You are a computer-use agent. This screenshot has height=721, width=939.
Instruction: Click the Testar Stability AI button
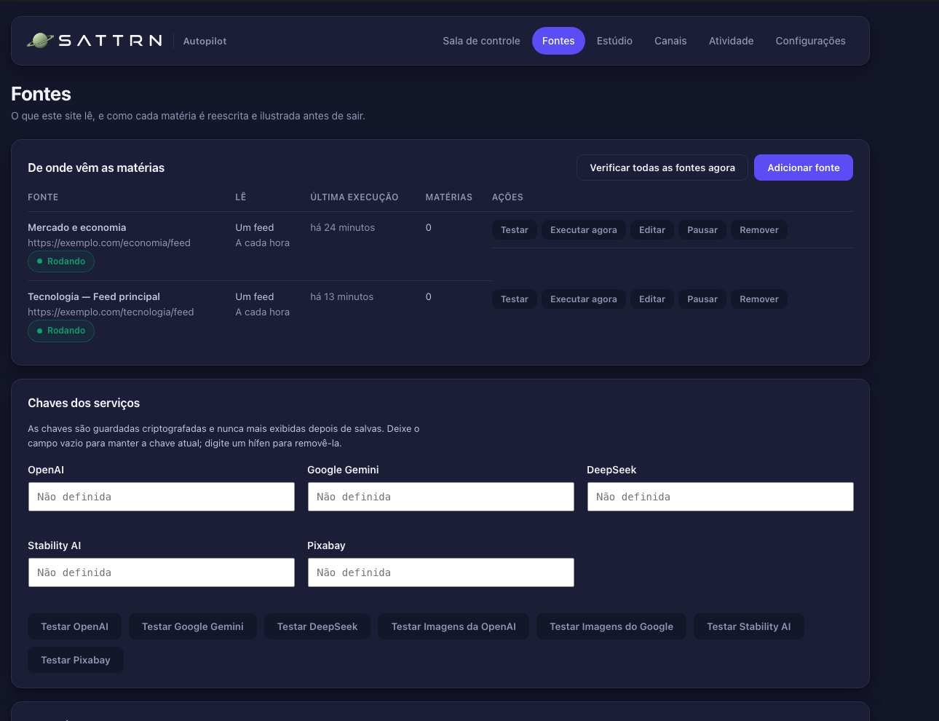tap(749, 626)
